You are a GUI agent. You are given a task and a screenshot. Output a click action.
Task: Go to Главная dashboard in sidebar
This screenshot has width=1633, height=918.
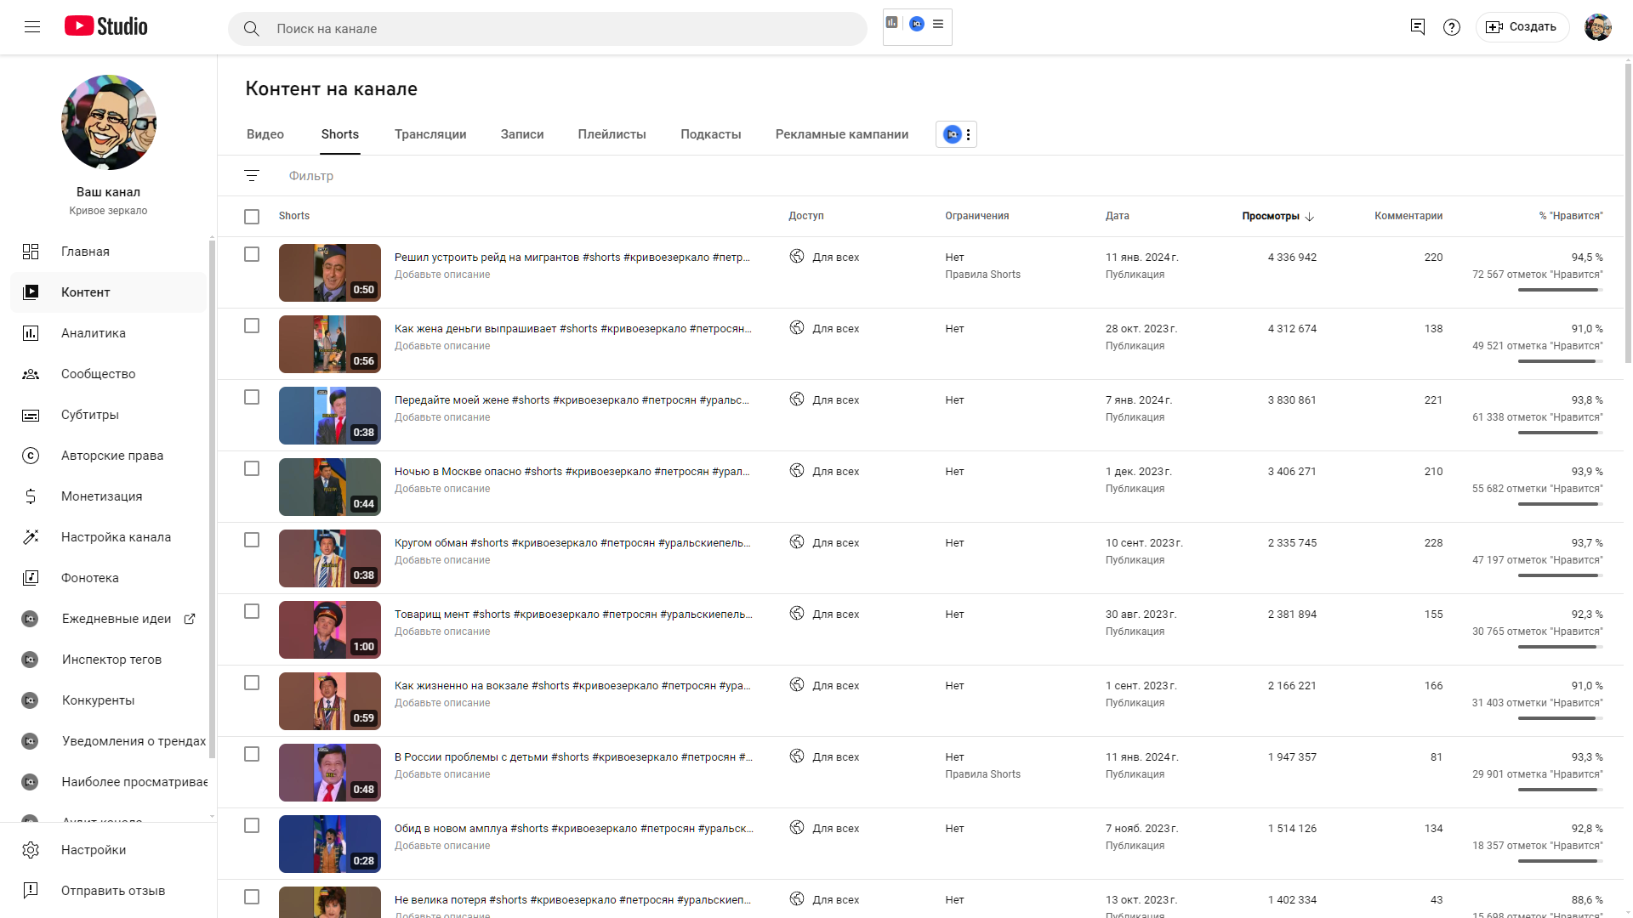pos(109,252)
